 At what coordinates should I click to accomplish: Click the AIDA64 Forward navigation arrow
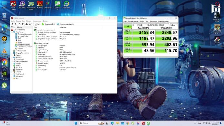point(16,24)
